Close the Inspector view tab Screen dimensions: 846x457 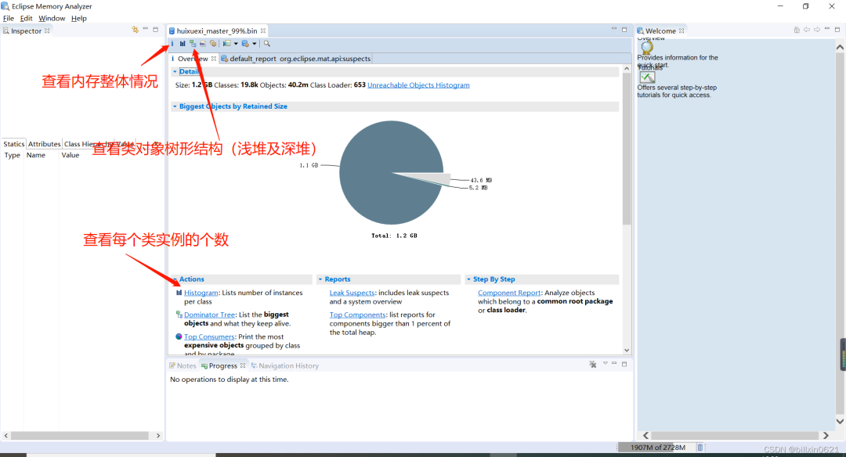[47, 31]
